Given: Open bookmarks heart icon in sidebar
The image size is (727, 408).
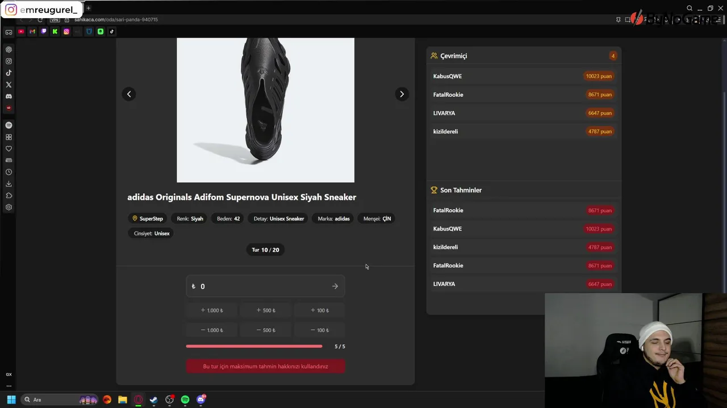Looking at the screenshot, I should [9, 148].
